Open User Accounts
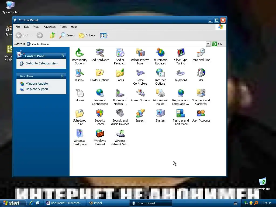The width and height of the screenshot is (276, 207). (x=201, y=115)
